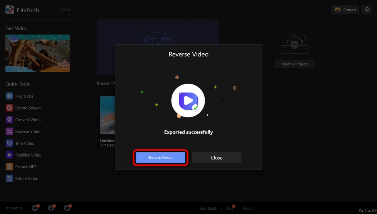377x214 pixels.
Task: Launch the Record Screen tool icon
Action: coord(9,108)
